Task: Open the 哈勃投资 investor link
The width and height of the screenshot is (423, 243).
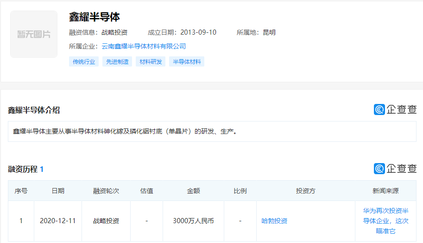Action: pos(274,221)
